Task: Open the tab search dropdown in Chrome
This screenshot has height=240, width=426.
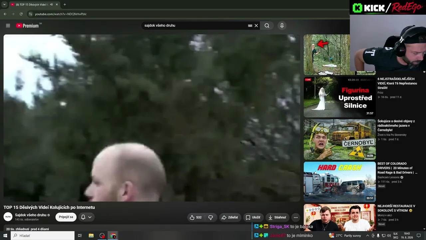Action: 4,5
